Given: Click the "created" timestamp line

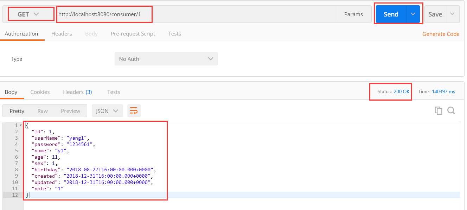Looking at the screenshot, I should (92, 176).
